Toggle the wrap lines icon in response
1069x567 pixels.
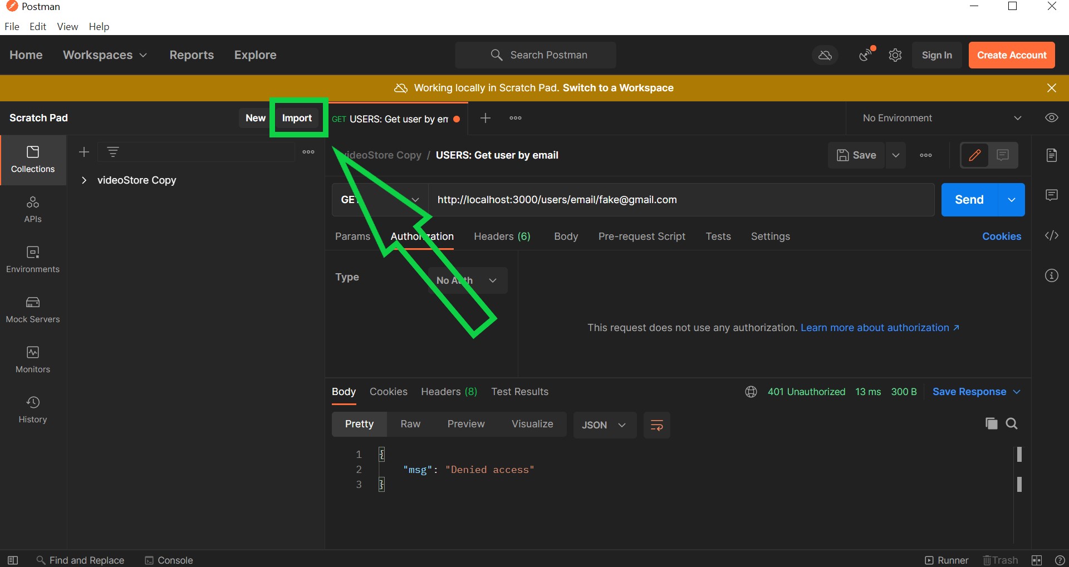click(657, 425)
